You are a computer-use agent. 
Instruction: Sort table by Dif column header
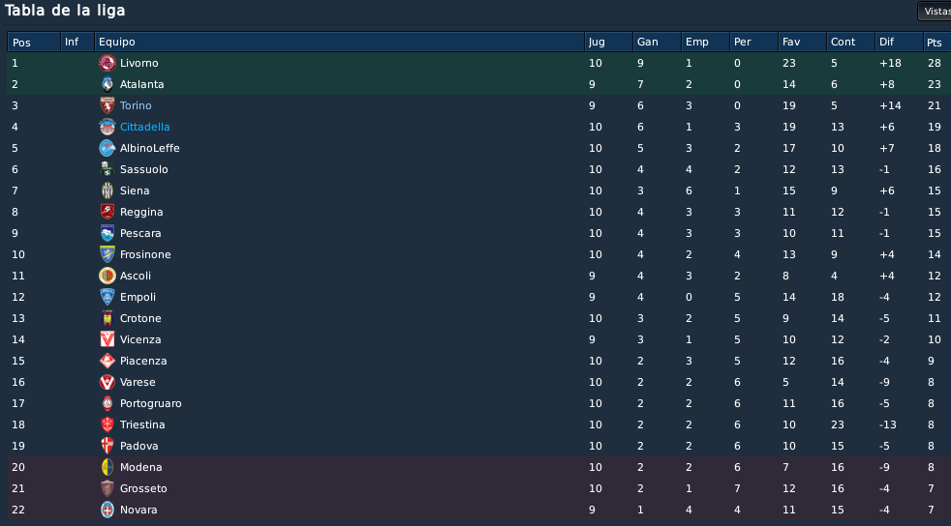[x=899, y=42]
